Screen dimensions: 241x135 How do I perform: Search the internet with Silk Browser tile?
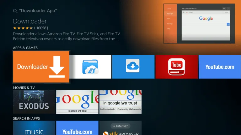tap(120, 128)
